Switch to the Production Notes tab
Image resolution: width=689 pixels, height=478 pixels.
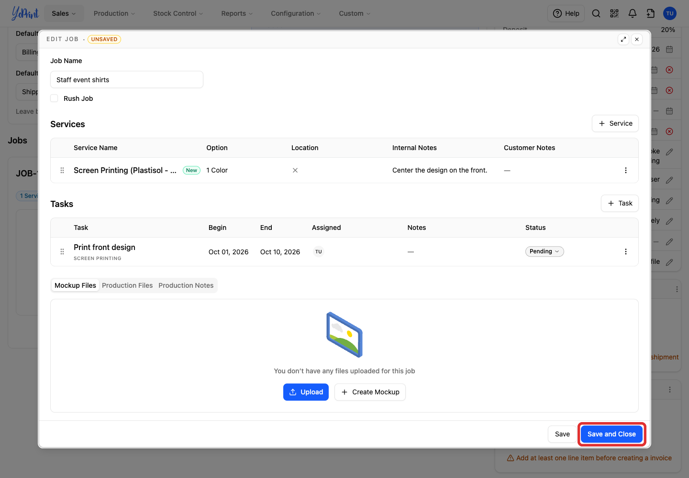tap(186, 285)
